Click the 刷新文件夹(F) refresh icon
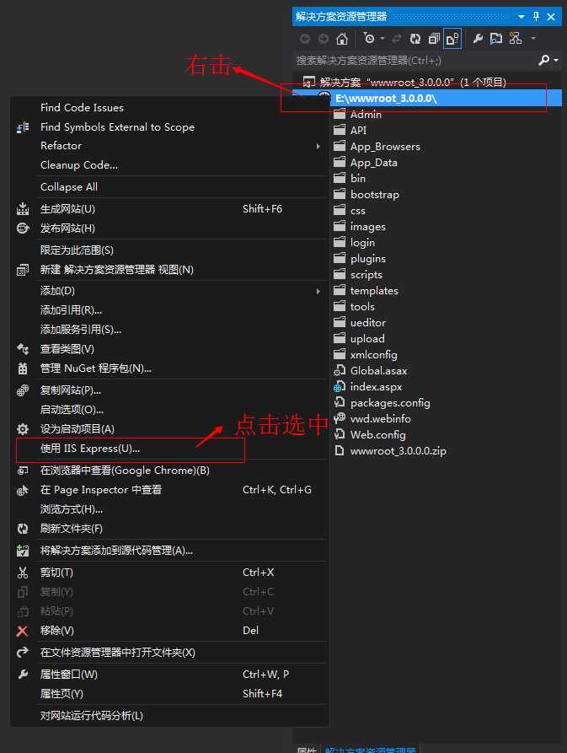The height and width of the screenshot is (753, 567). coord(23,529)
